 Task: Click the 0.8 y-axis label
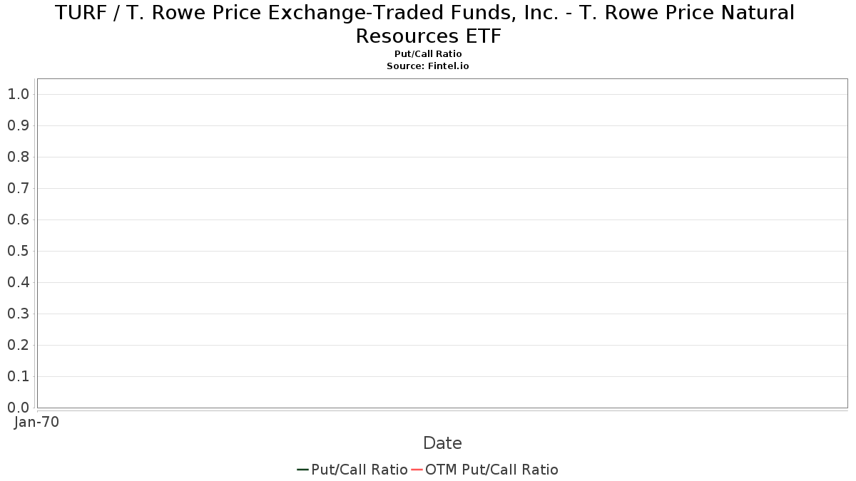point(18,157)
